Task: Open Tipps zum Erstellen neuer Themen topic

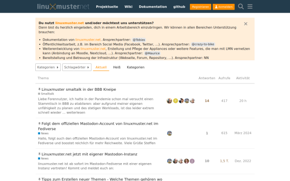Action: click(101, 179)
